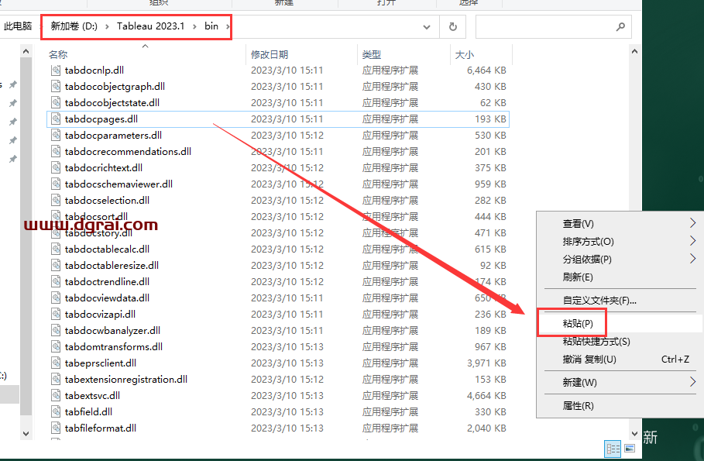Choose 撤消 复制(U) menu entry
The height and width of the screenshot is (461, 704).
[x=620, y=359]
